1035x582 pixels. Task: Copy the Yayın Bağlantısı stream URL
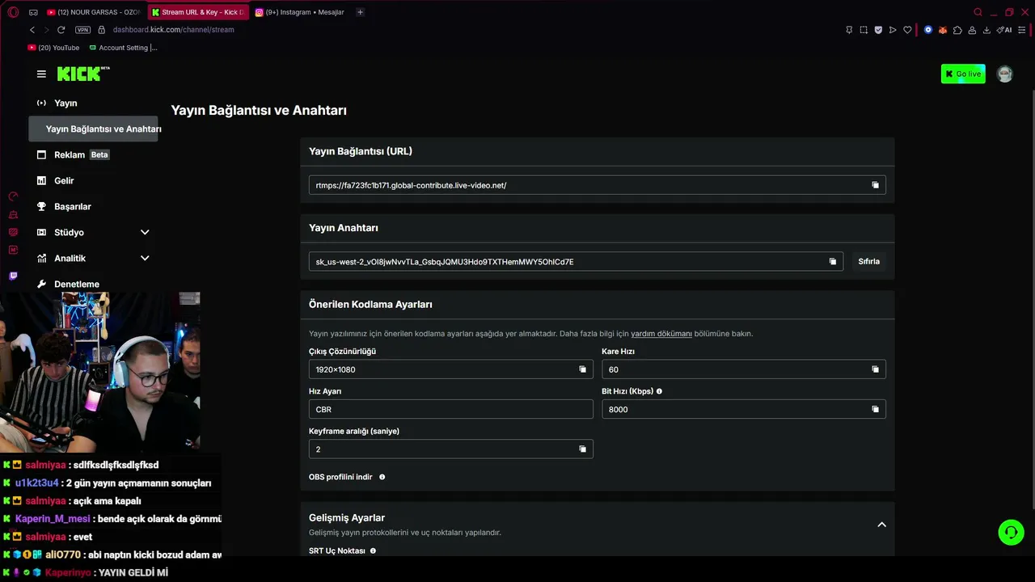tap(875, 185)
